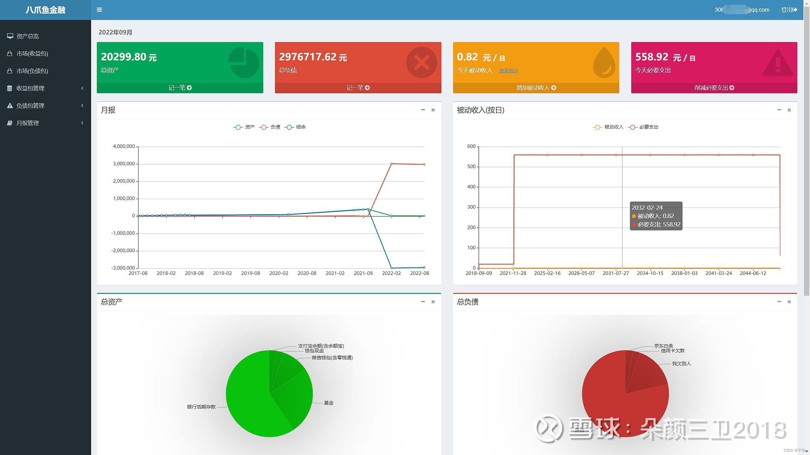The height and width of the screenshot is (455, 810).
Task: Open 资产总览 in the sidebar
Action: tap(28, 36)
